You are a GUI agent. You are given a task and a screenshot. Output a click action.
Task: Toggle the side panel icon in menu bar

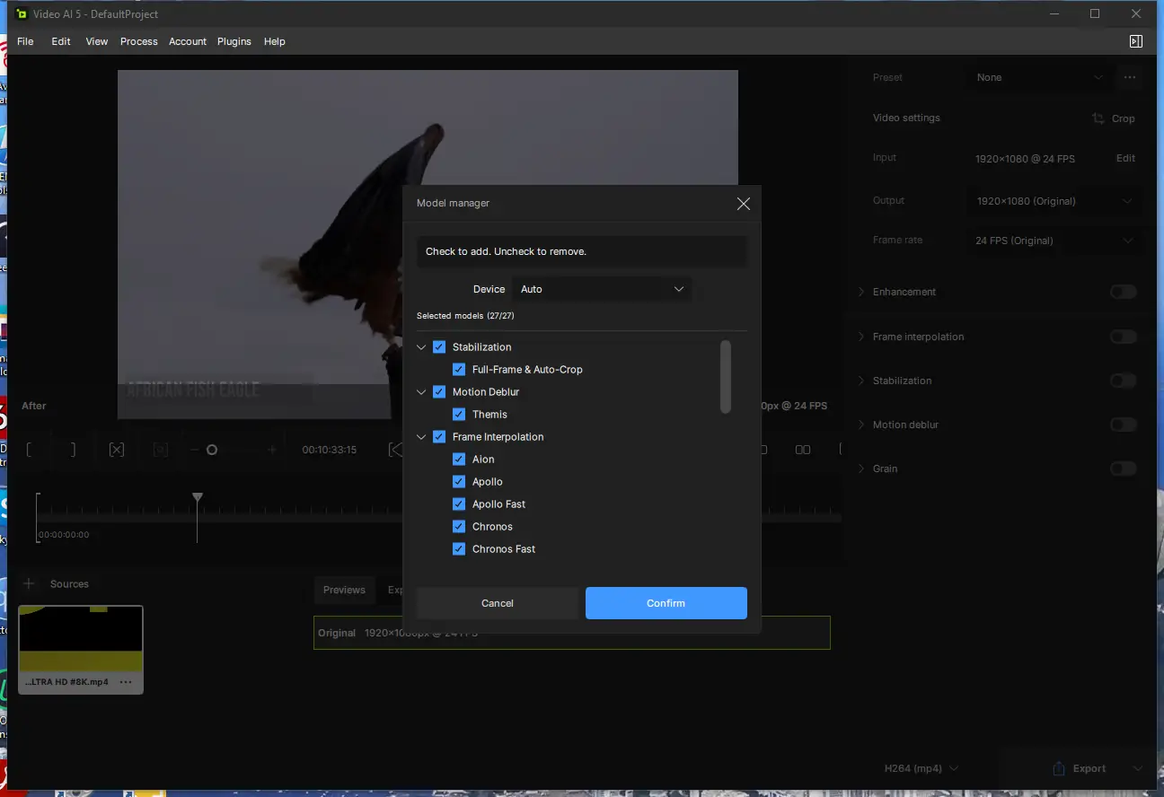tap(1136, 41)
